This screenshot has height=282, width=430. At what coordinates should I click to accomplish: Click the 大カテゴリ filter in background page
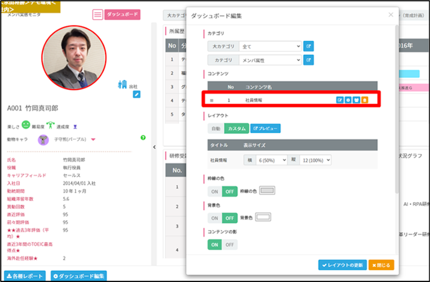click(x=176, y=16)
